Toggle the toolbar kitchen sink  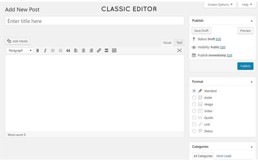[114, 51]
